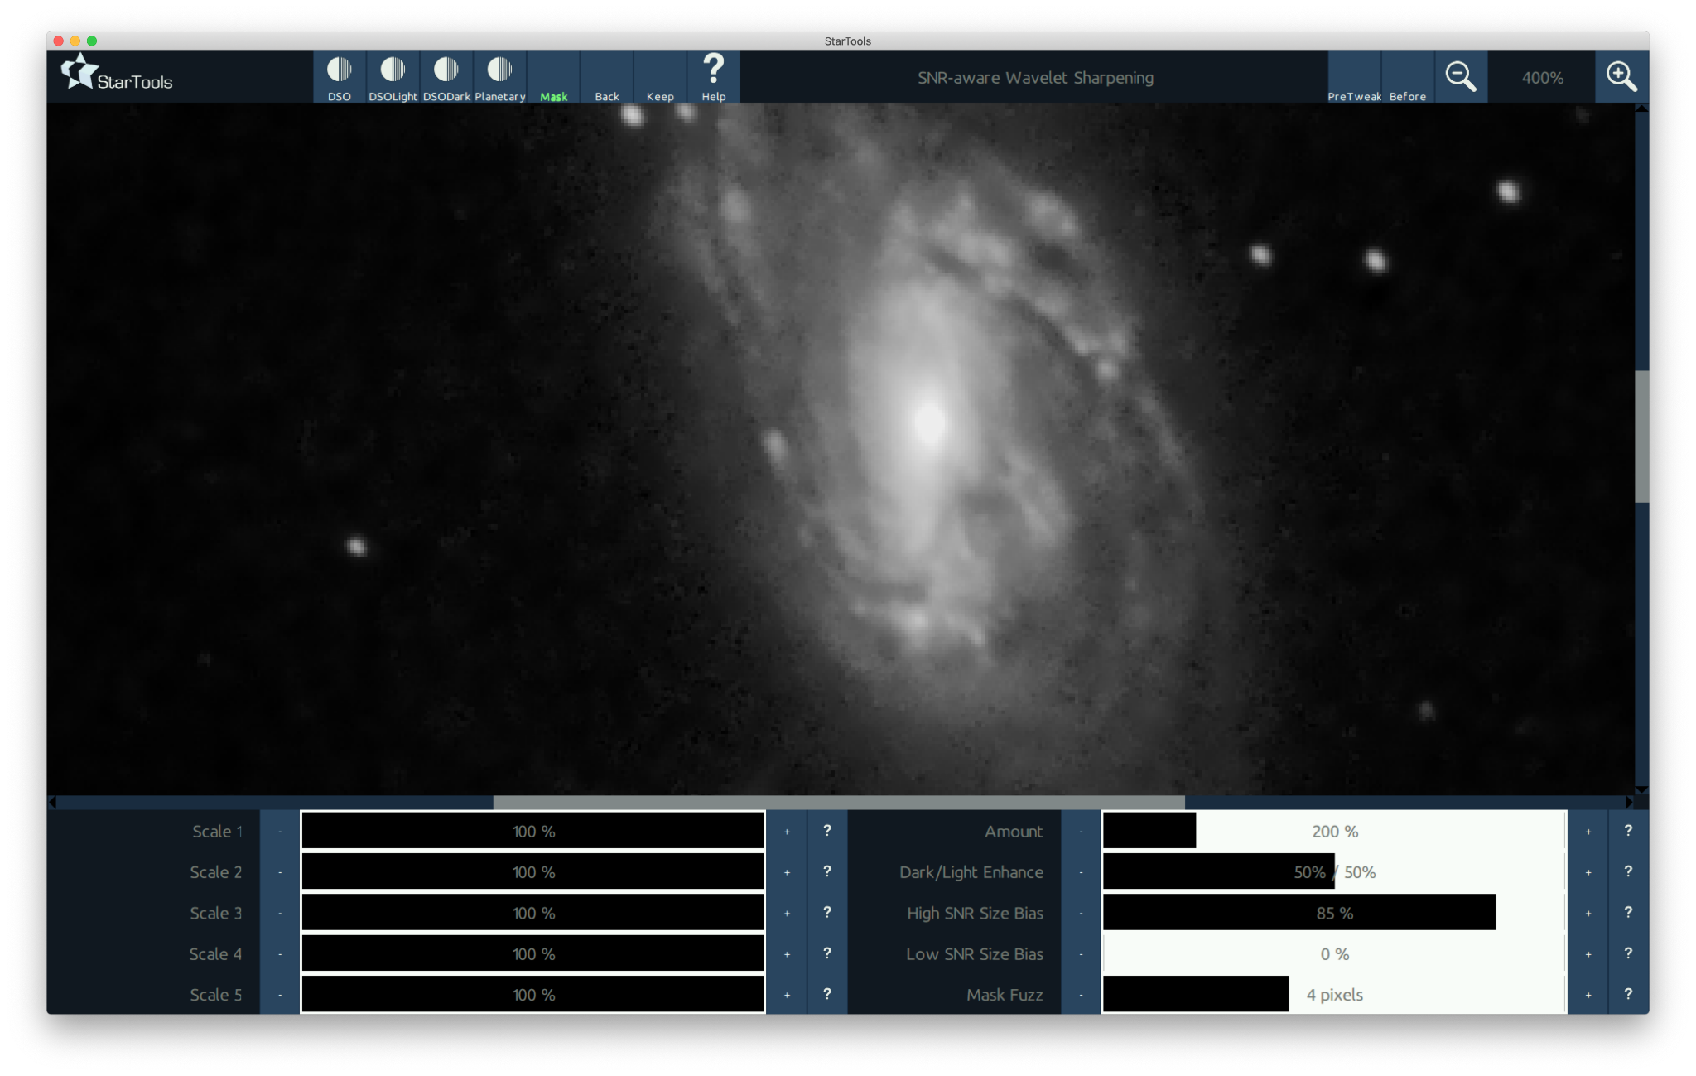Increase Scale 5 with its plus button

tap(787, 994)
